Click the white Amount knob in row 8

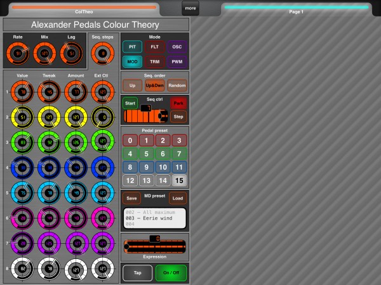click(x=76, y=269)
